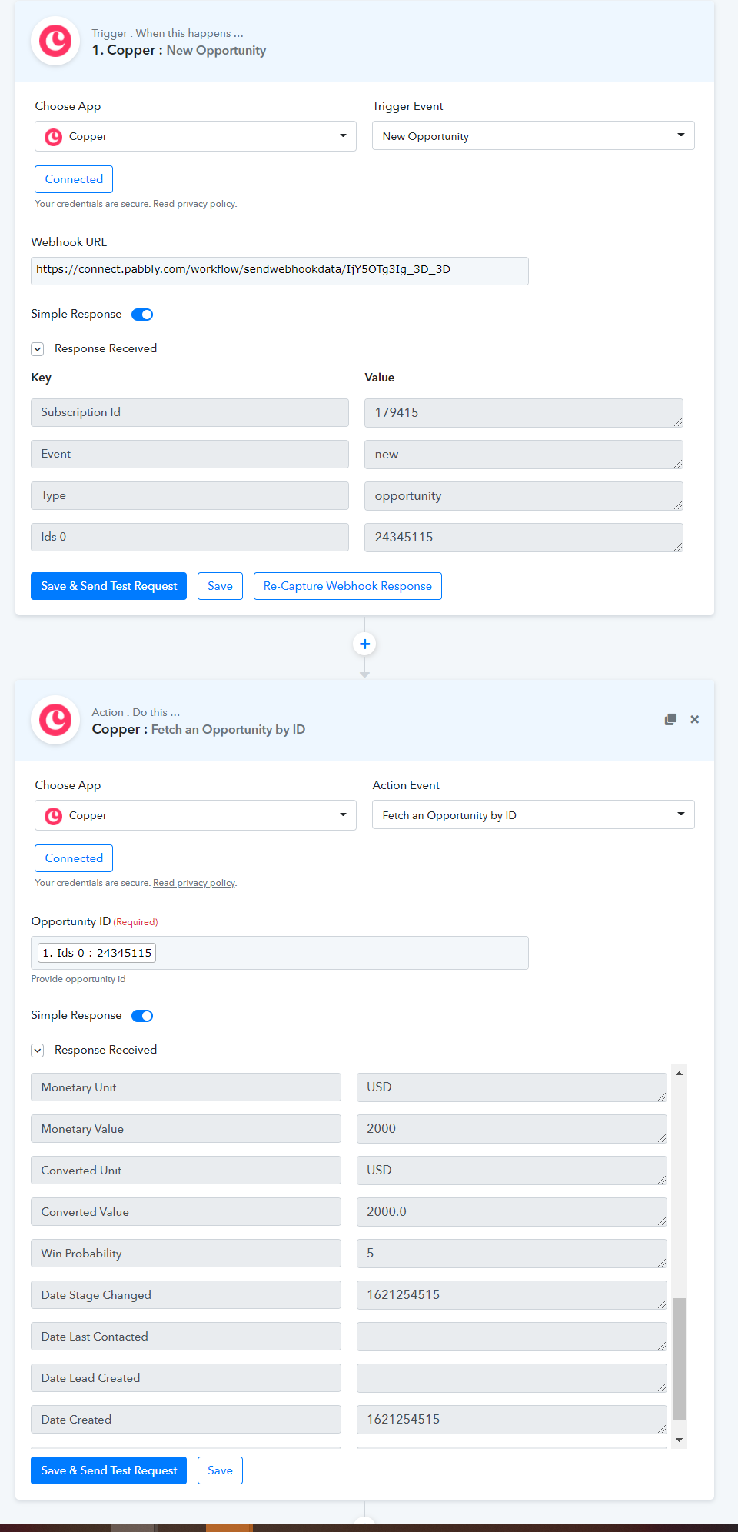Open the Choose App dropdown in the trigger step
The image size is (738, 1532).
pos(195,136)
